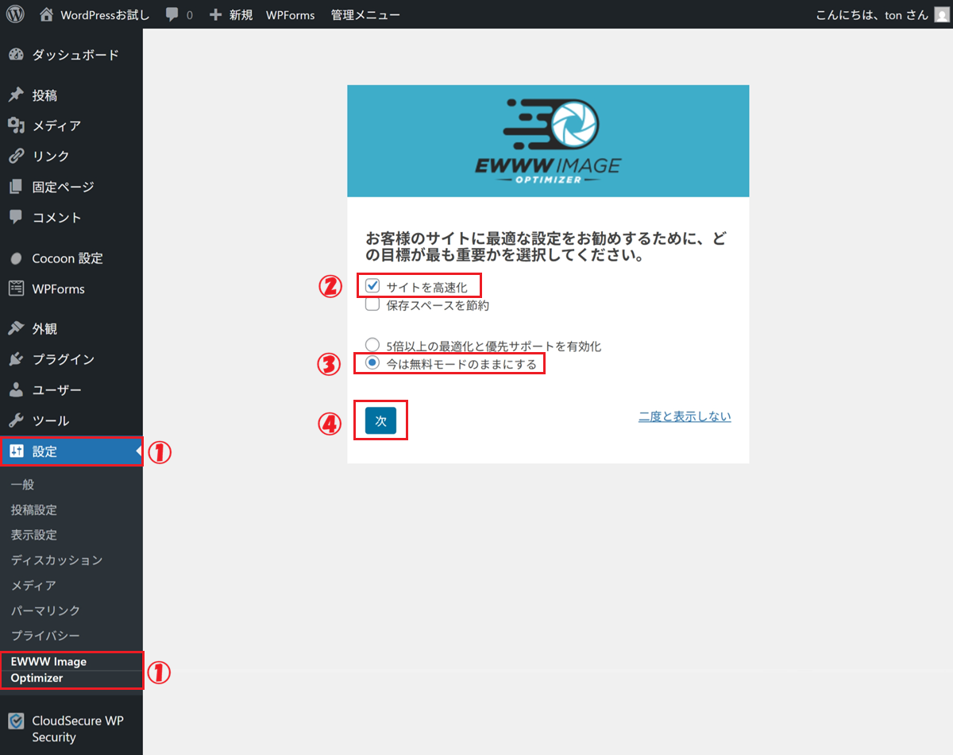Click the ツール wrench icon
Screen dimensions: 953x755
tap(16, 420)
